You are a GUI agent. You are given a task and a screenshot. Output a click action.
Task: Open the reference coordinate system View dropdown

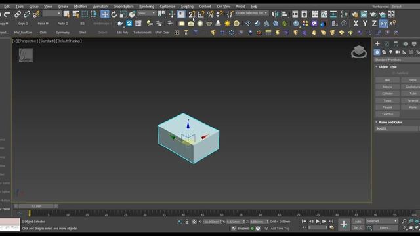coord(146,13)
